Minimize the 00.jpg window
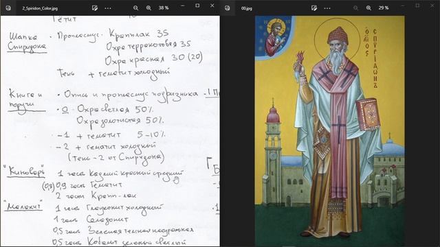440x247 pixels. [403, 5]
